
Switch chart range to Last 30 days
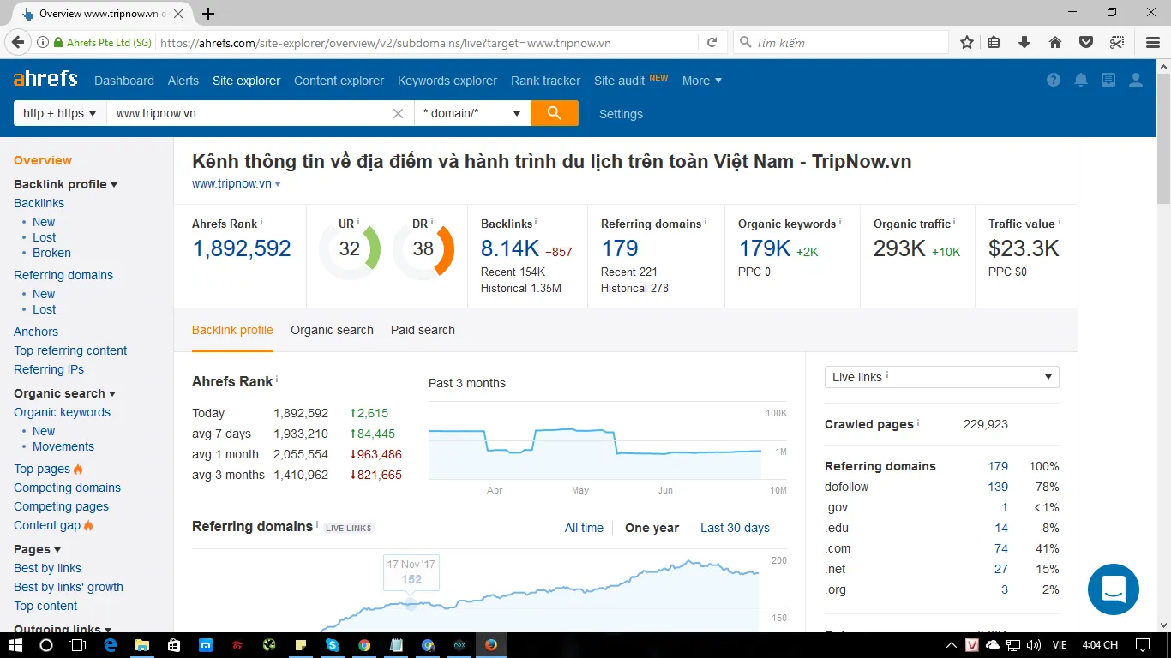[x=735, y=528]
